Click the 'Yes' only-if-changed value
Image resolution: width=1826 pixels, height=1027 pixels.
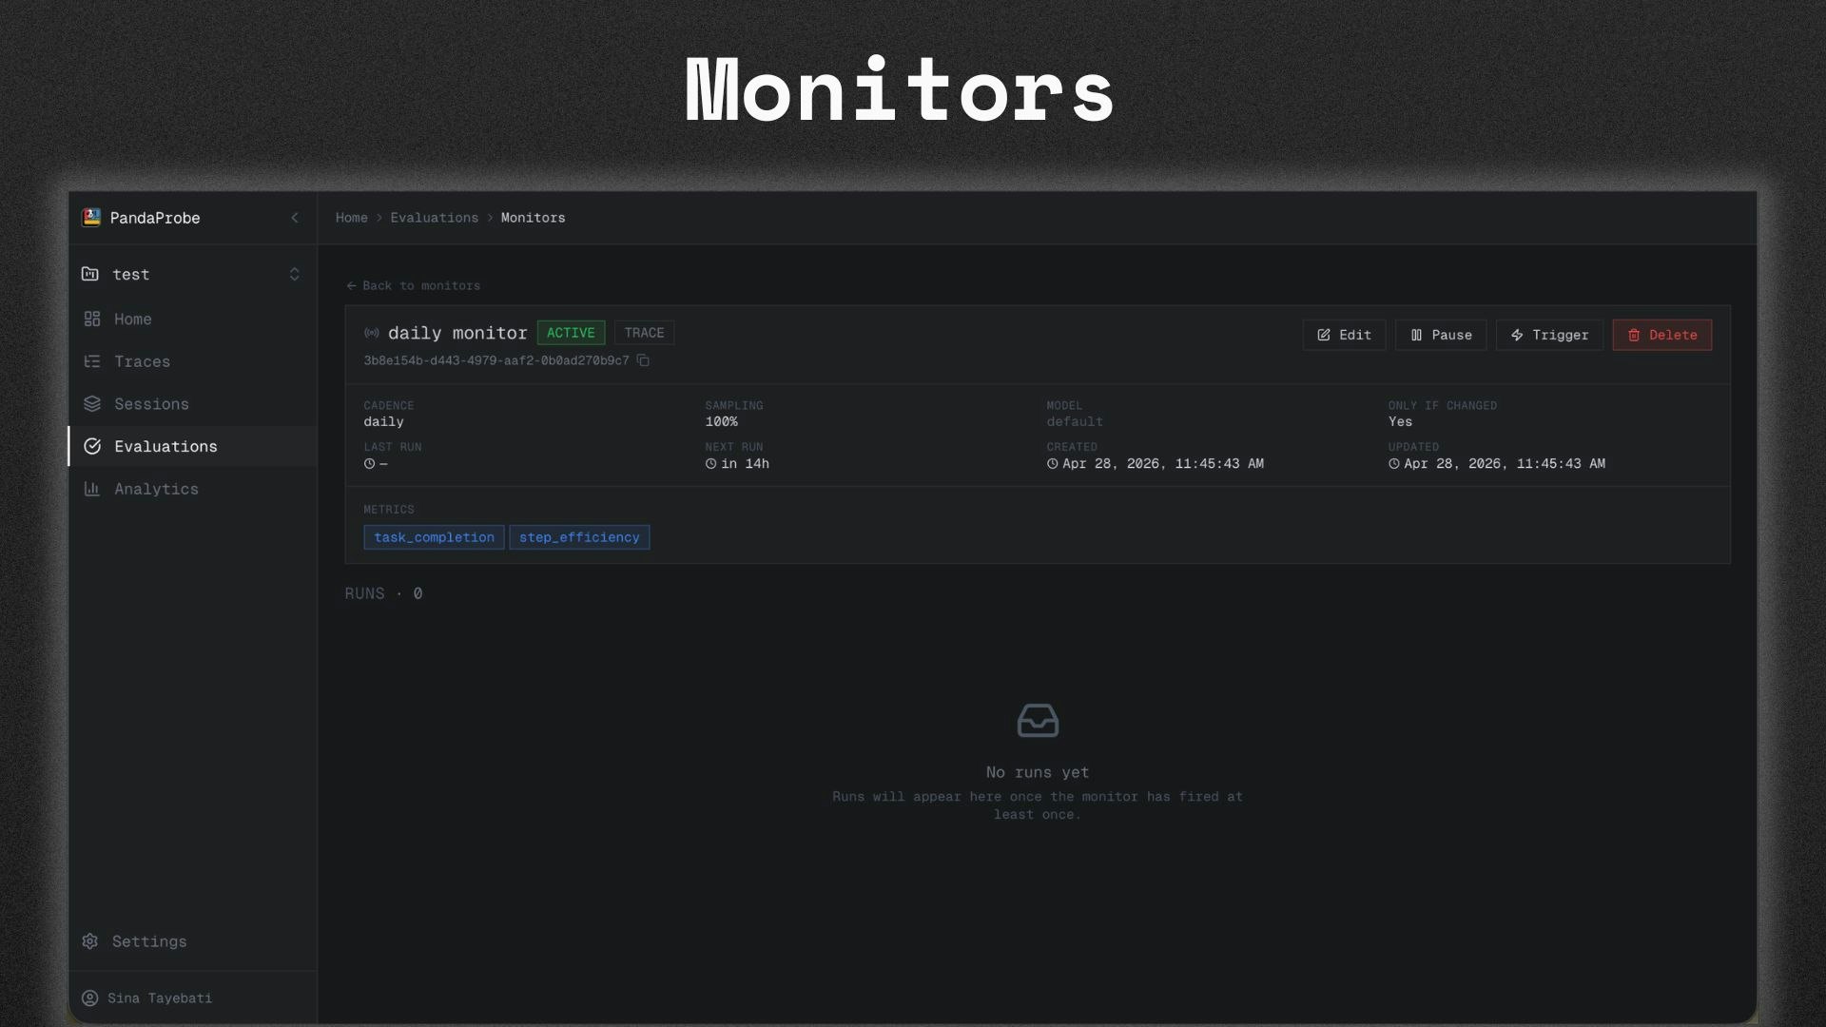[x=1400, y=421]
